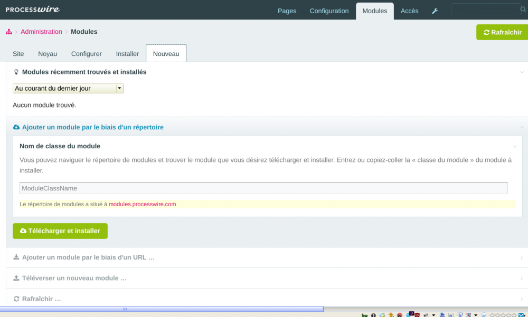This screenshot has width=528, height=317.
Task: Click the search magnifier icon
Action: (x=523, y=9)
